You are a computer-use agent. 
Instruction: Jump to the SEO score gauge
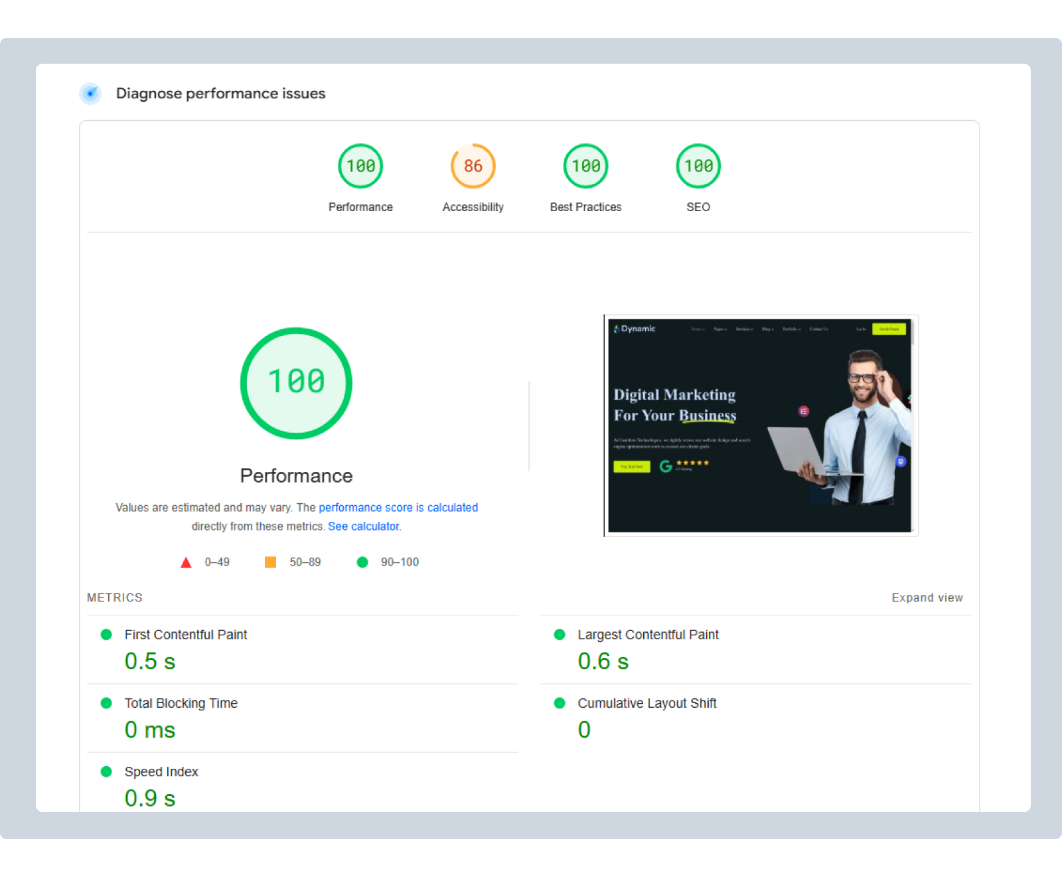698,166
